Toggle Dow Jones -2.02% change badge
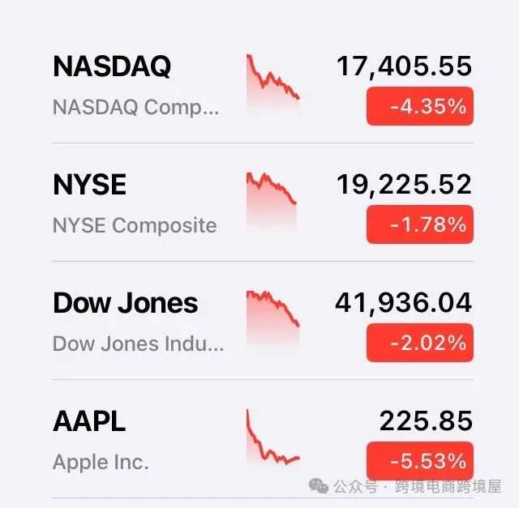 point(419,343)
